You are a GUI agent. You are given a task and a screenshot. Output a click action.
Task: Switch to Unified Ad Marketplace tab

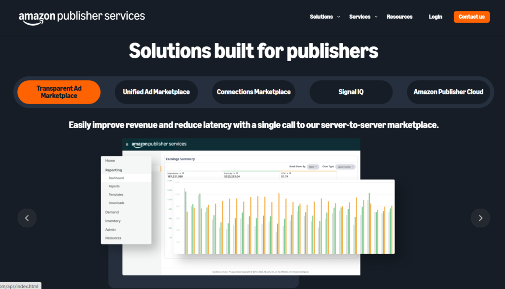point(156,92)
